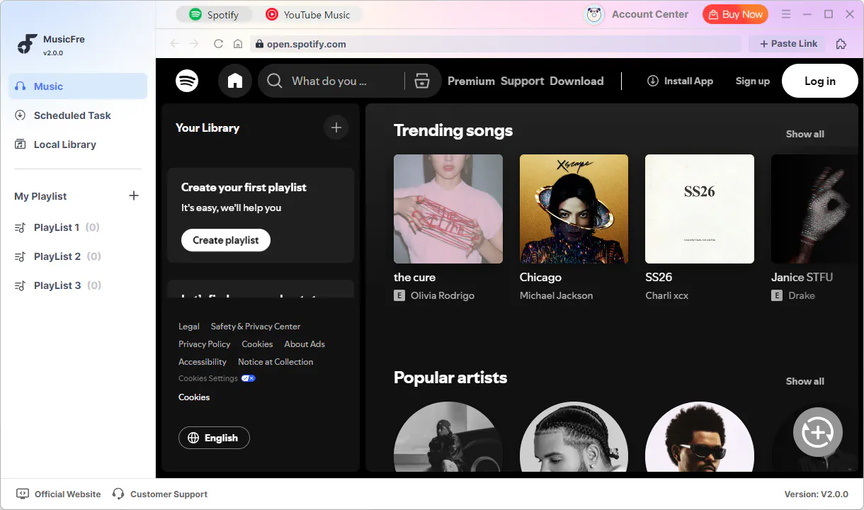
Task: Click the Support link in header
Action: click(x=522, y=81)
